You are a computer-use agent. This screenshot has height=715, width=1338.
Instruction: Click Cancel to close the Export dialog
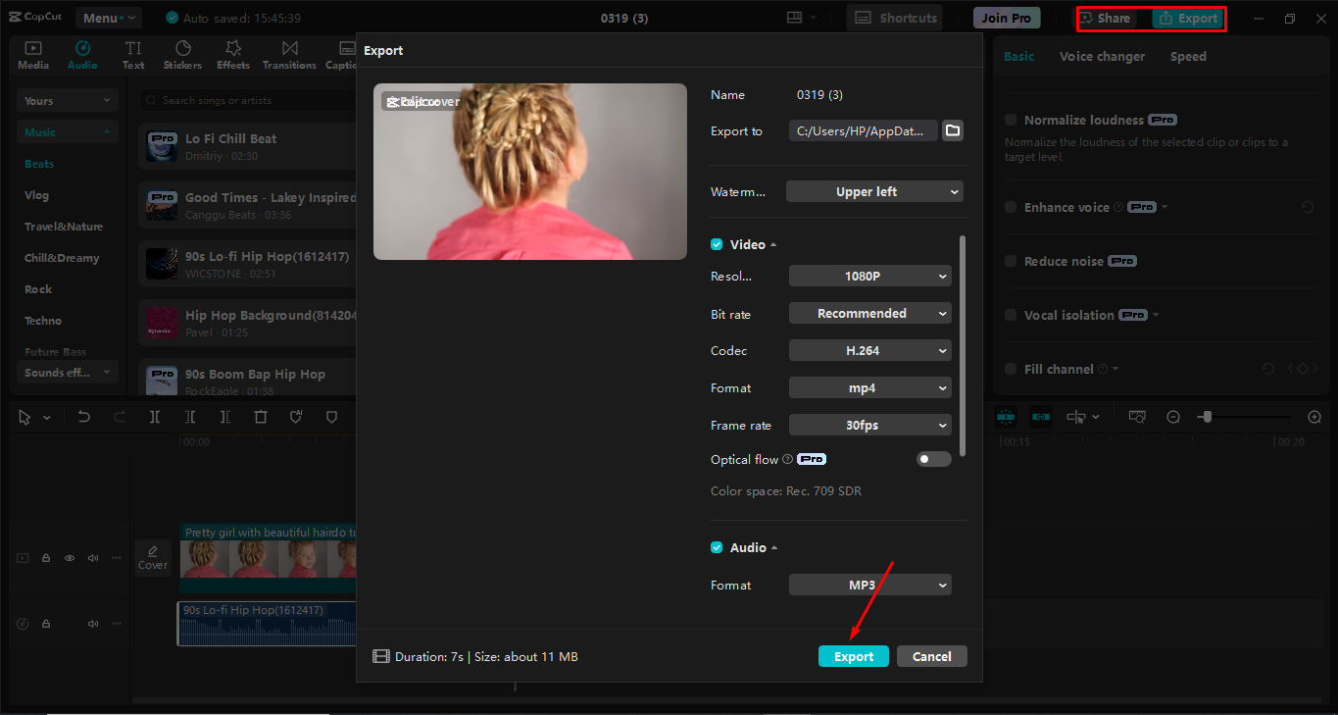coord(931,655)
